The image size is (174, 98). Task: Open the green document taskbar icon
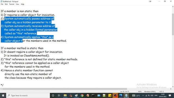click(x=104, y=96)
